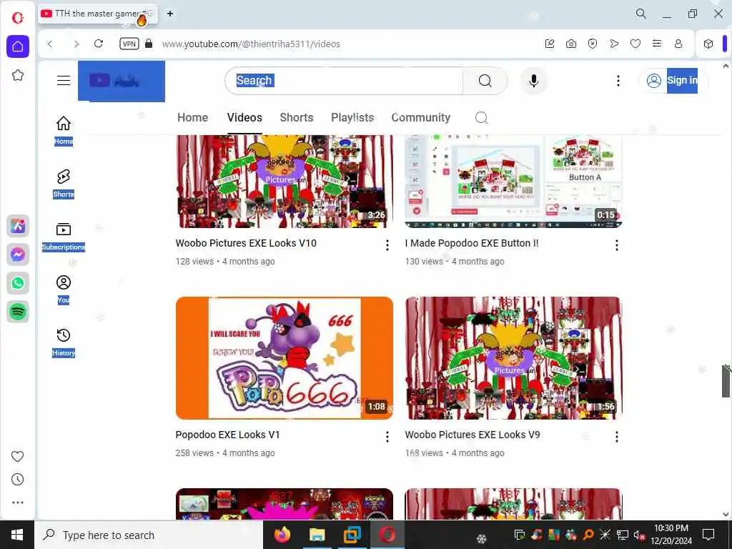732x549 pixels.
Task: Play I Made Popodoo EXE Button thumbnail
Action: tap(513, 181)
